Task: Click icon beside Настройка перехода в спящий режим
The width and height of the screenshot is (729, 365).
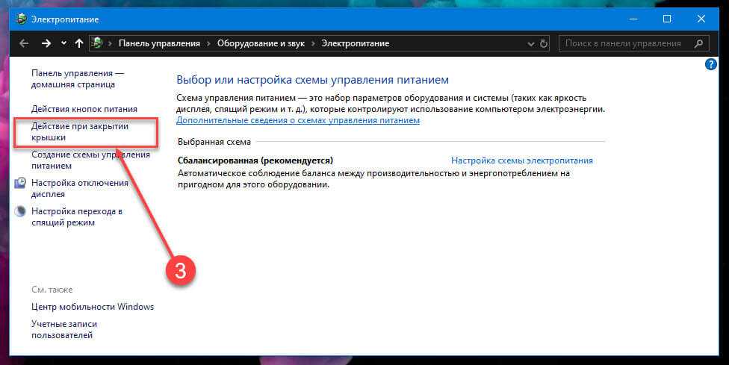Action: 20,212
